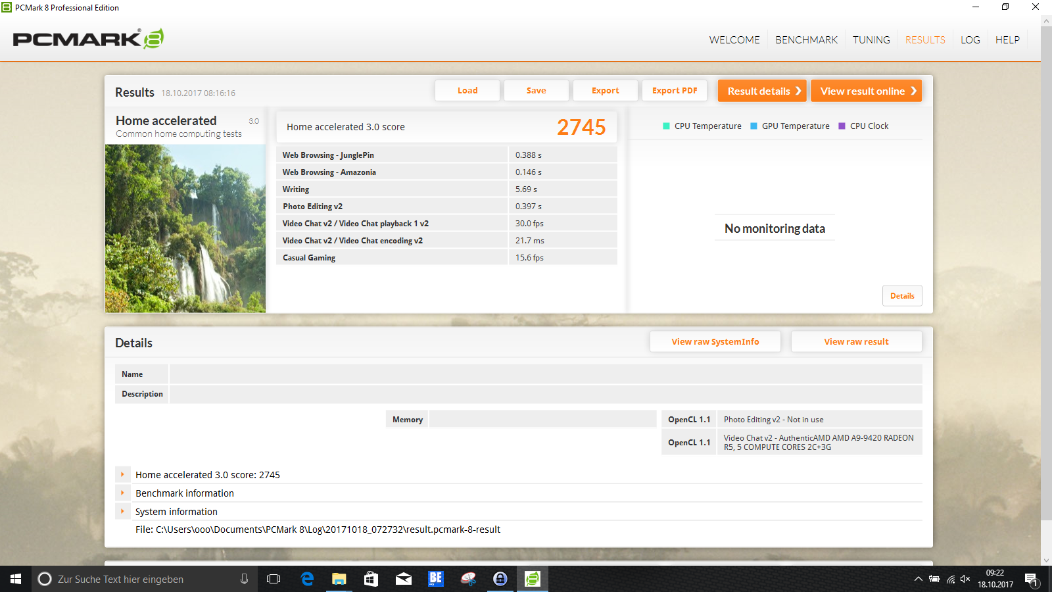Click Export PDF

[675, 91]
